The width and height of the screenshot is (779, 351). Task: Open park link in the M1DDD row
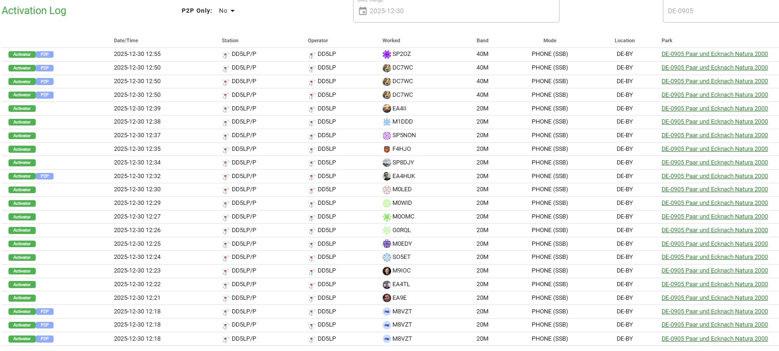714,122
